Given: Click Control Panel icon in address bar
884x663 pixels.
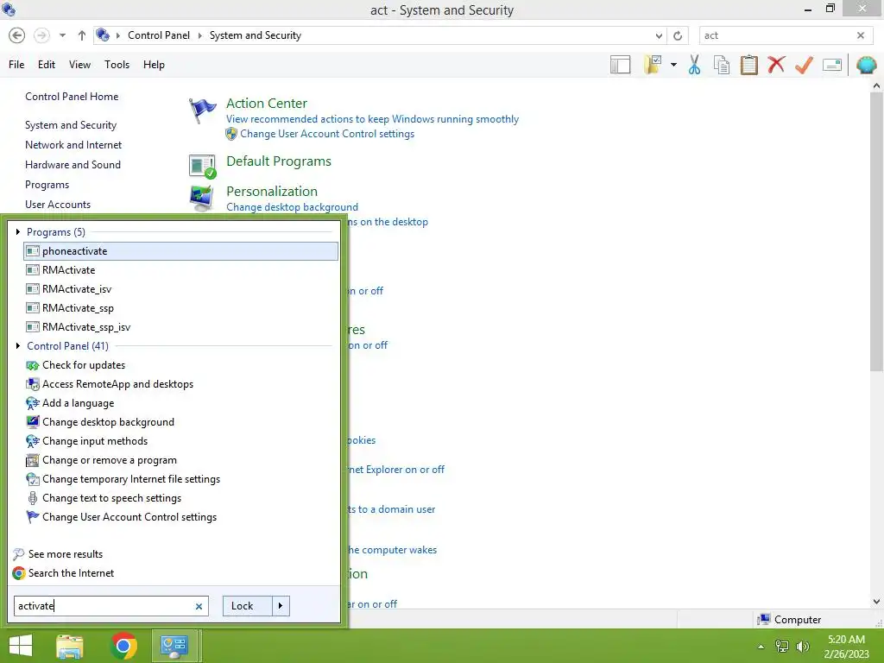Looking at the screenshot, I should (x=103, y=35).
